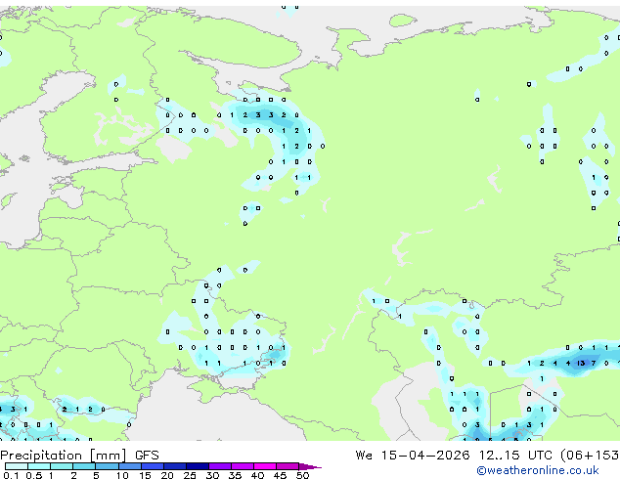Click the '13' precipitation value on the map
Screen dimensions: 620x479
[x=581, y=363]
